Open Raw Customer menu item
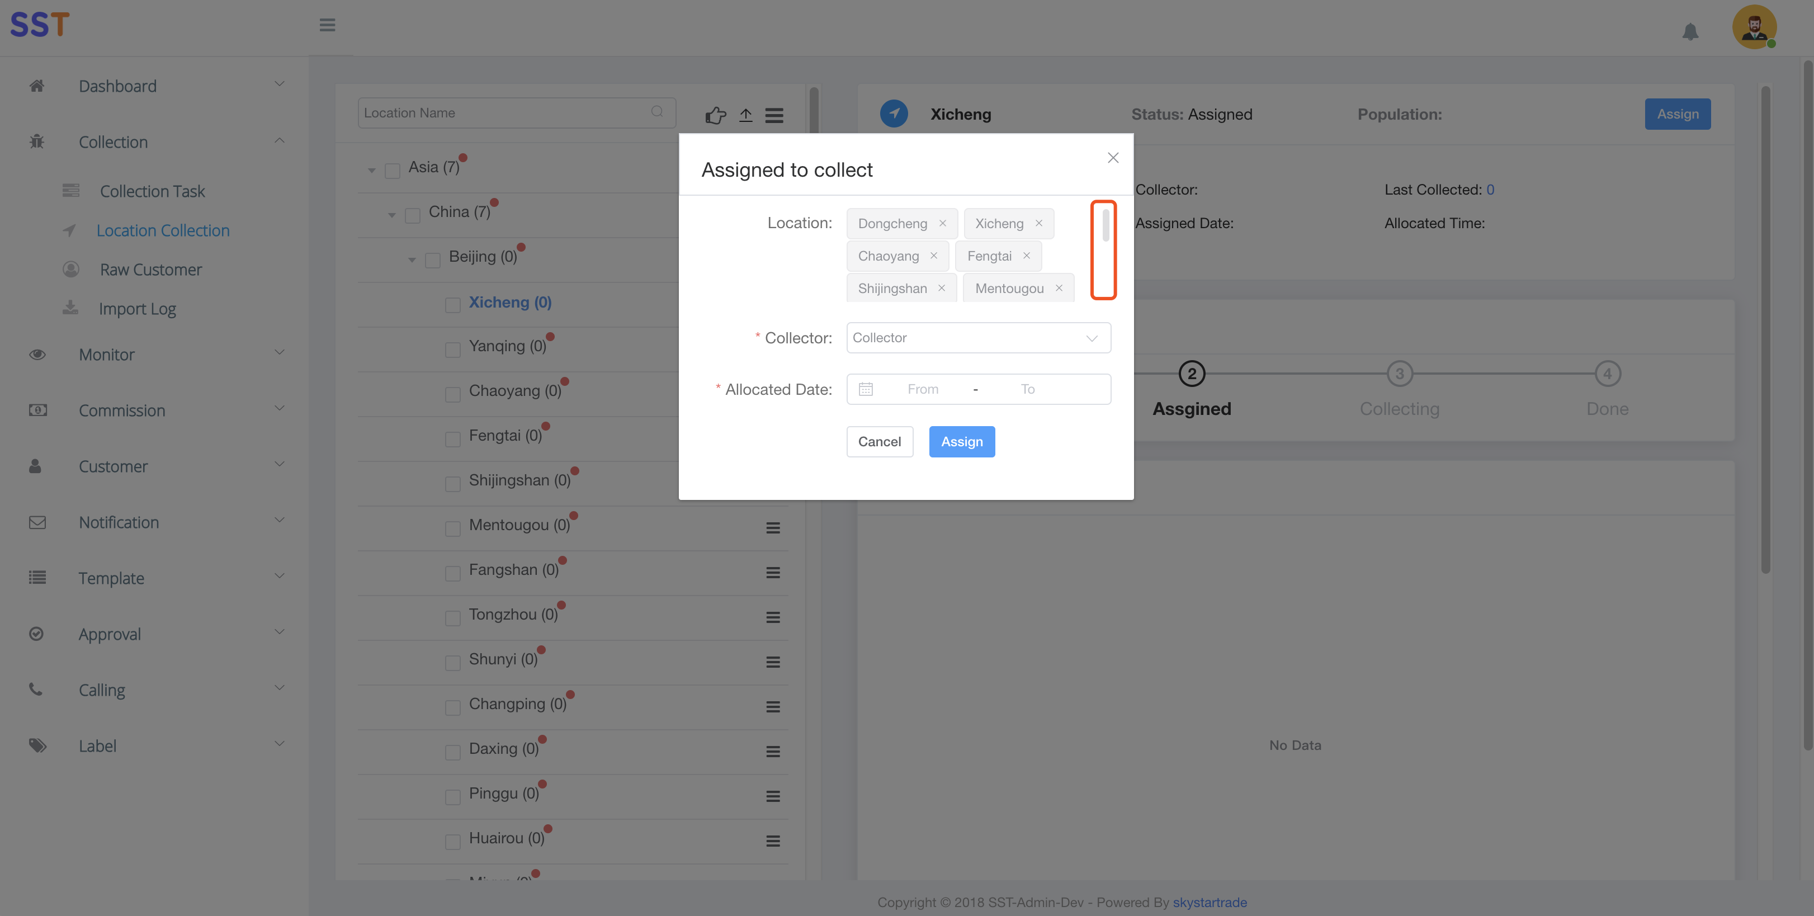Viewport: 1814px width, 916px height. (150, 270)
